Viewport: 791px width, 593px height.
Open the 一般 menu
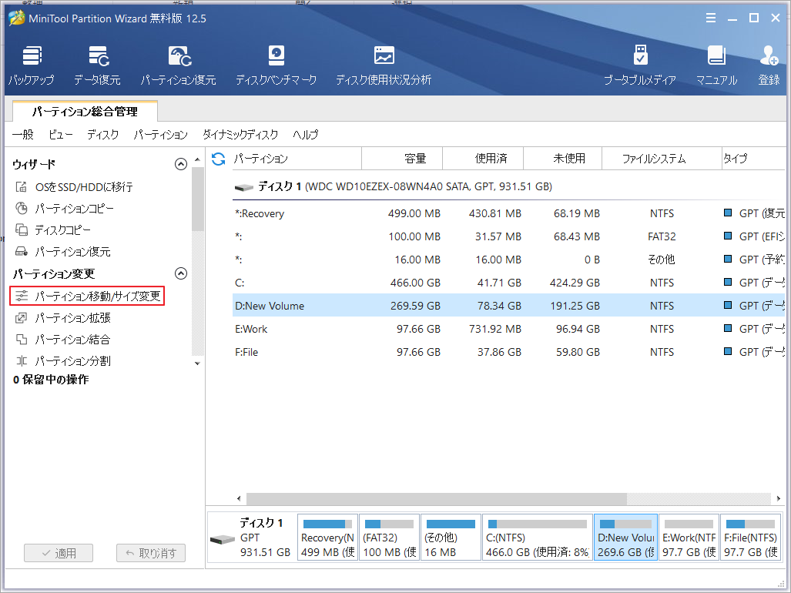point(22,135)
